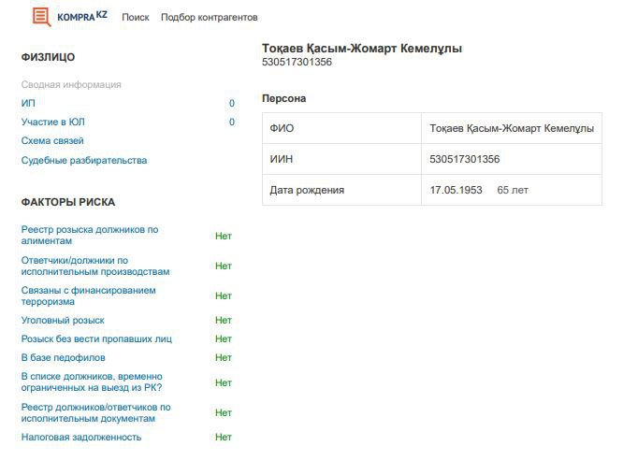Click Нет status for финансированием терроризма
The width and height of the screenshot is (623, 475).
(224, 295)
